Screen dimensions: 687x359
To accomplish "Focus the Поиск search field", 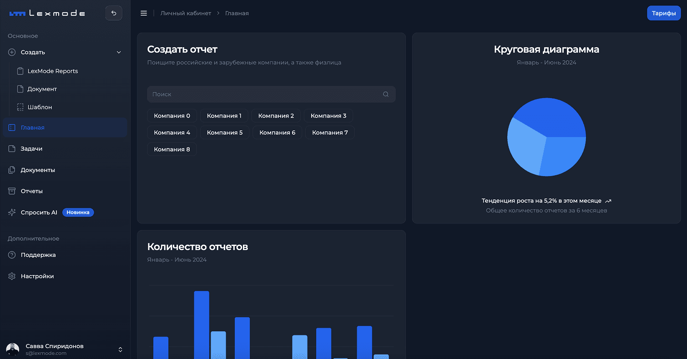I will click(271, 94).
